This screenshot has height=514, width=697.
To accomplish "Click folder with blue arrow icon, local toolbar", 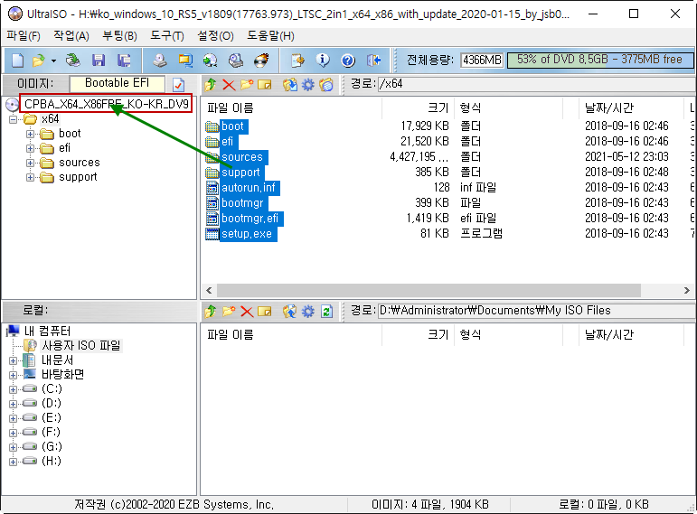I will pyautogui.click(x=290, y=312).
